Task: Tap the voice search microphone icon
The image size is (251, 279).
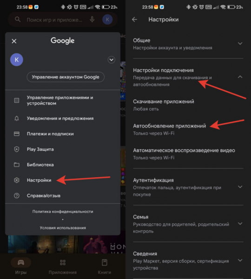Action: click(92, 20)
